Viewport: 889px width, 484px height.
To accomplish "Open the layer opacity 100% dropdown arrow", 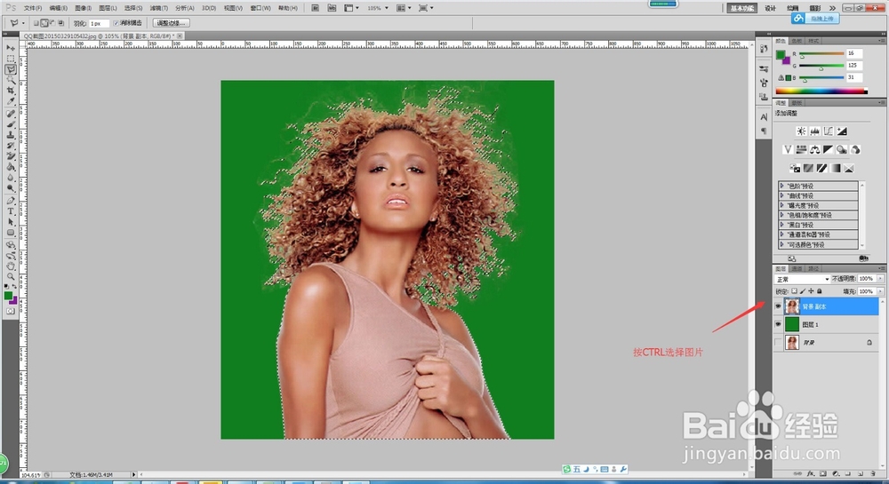I will pyautogui.click(x=880, y=279).
